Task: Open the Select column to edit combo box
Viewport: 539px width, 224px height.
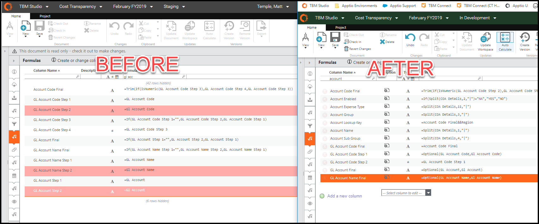Action: [406, 193]
